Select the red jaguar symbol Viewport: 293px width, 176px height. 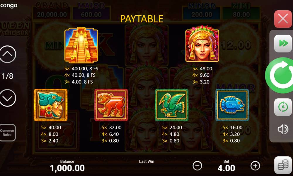point(111,105)
